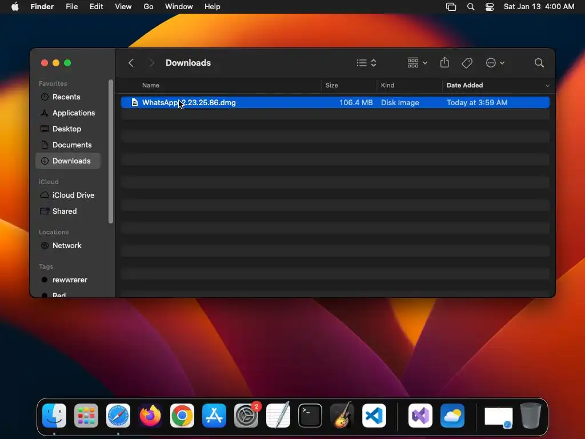
Task: Click the Disk Image kind cell
Action: coord(400,102)
